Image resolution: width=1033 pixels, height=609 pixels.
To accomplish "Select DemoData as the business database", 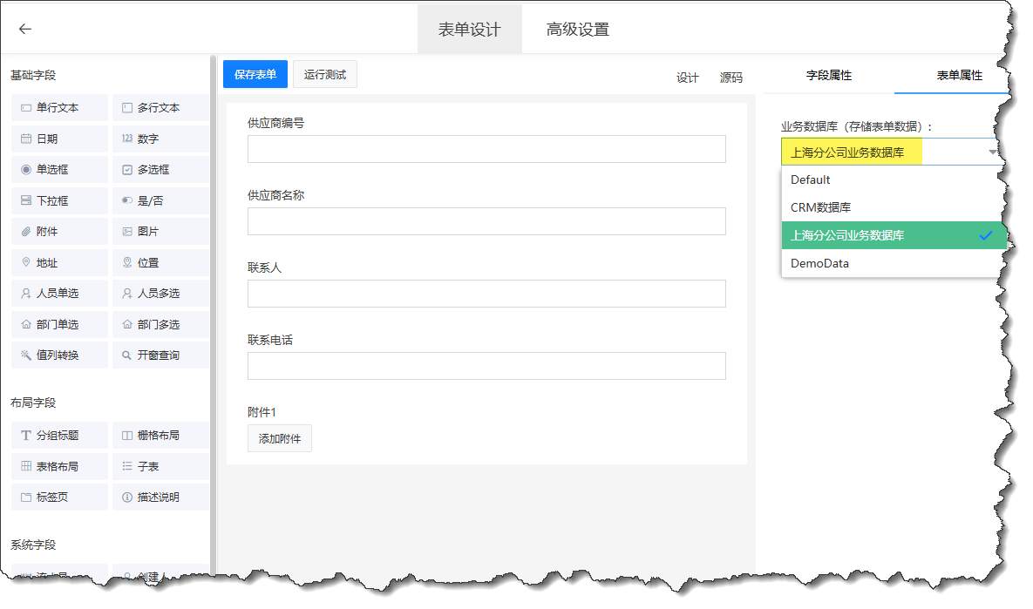I will pos(820,263).
